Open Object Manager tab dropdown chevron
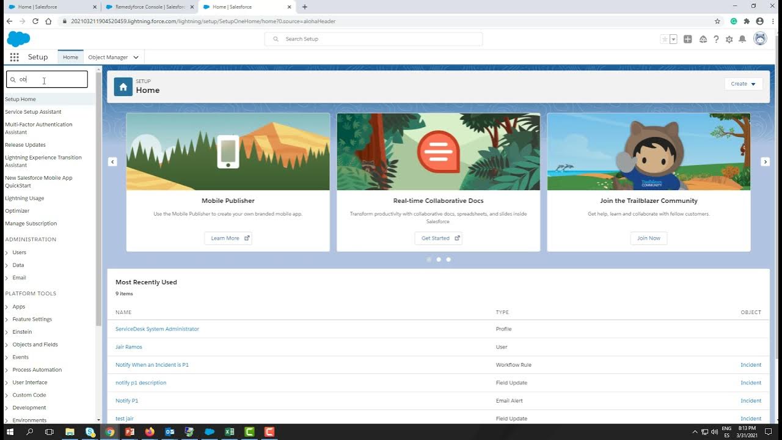Viewport: 782px width, 440px height. coord(136,57)
